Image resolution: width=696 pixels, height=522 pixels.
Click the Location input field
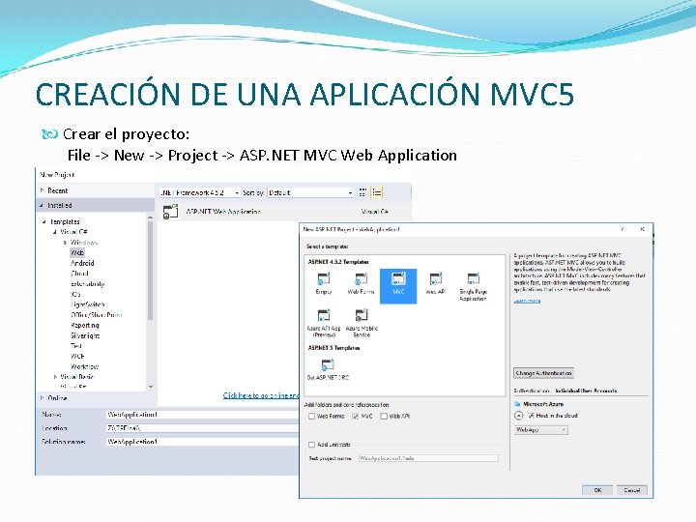click(x=202, y=428)
